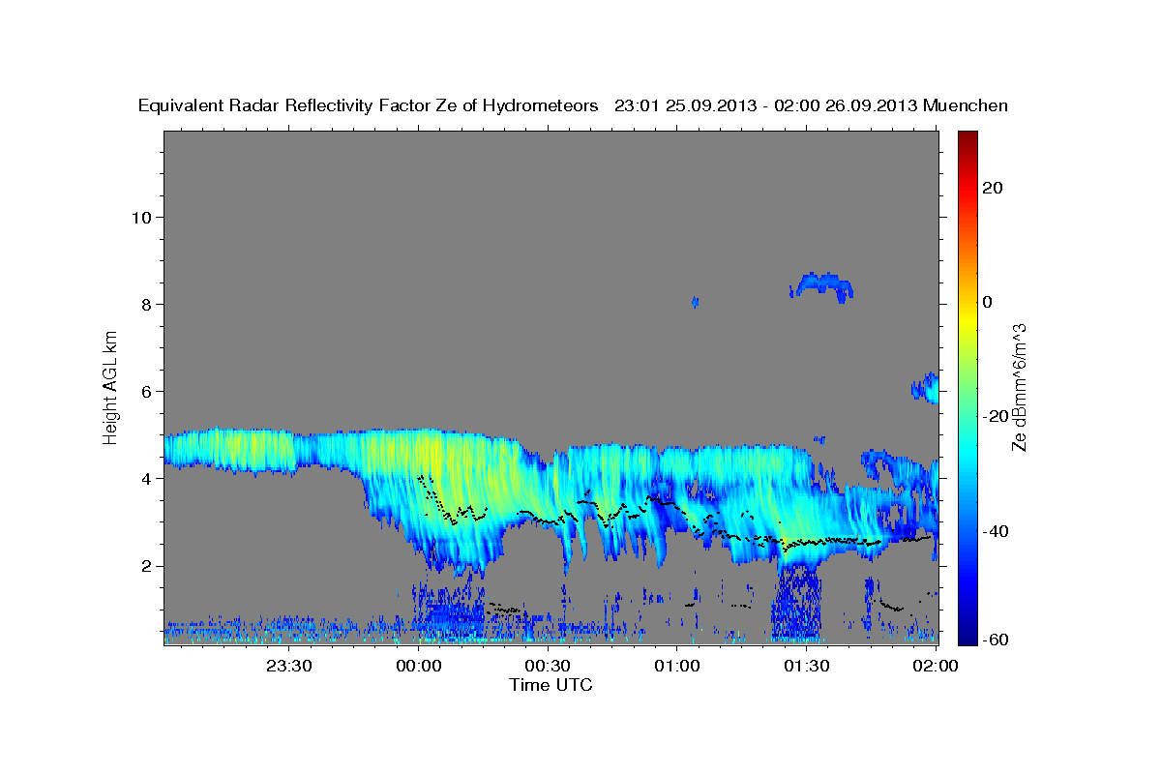Click the colorbar label '-60'
The height and width of the screenshot is (774, 1161).
point(996,640)
